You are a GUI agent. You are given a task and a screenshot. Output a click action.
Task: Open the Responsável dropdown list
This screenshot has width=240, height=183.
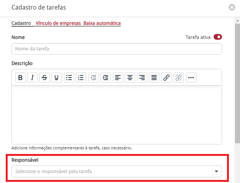click(x=117, y=172)
